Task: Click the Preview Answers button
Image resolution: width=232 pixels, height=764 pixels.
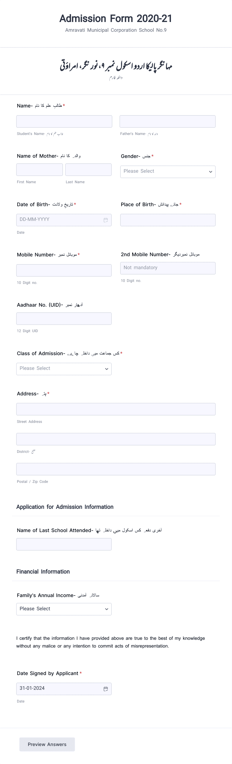Action: click(x=47, y=745)
